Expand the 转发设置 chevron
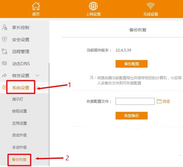 coord(37,76)
